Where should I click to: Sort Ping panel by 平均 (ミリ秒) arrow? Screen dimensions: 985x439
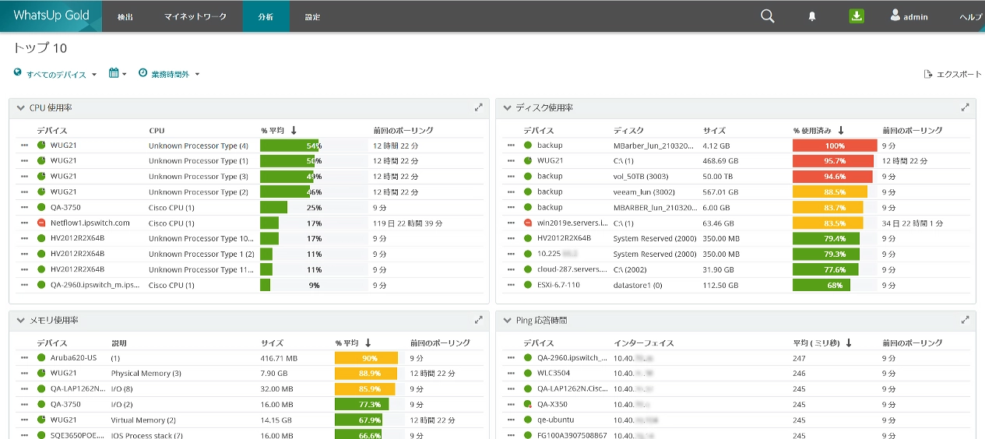pos(849,343)
